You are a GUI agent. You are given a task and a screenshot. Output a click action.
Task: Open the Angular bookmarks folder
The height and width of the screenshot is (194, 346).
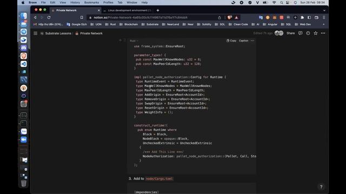270,24
